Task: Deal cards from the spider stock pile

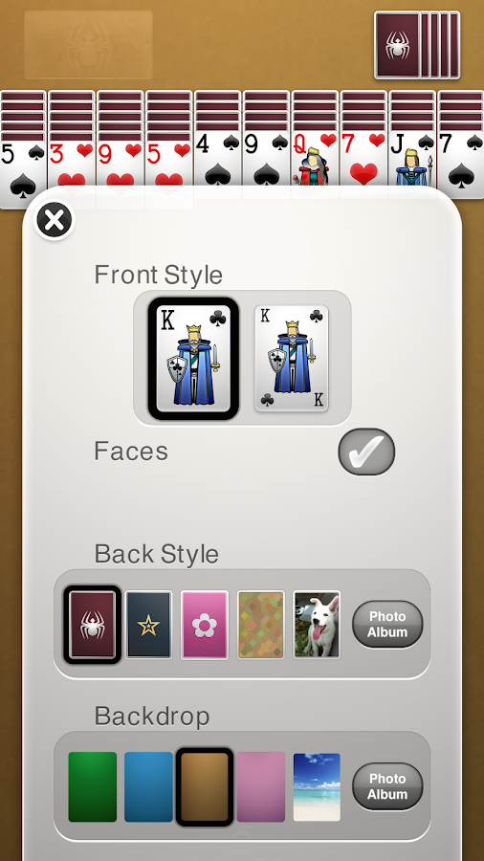Action: pos(417,45)
